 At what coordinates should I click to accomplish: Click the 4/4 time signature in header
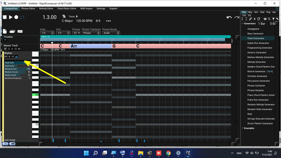(98, 21)
